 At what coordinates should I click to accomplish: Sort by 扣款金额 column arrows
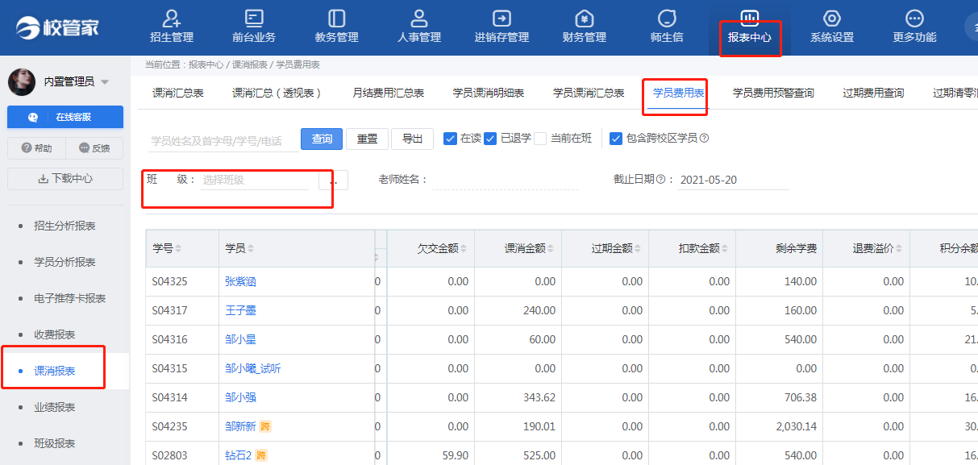(725, 248)
